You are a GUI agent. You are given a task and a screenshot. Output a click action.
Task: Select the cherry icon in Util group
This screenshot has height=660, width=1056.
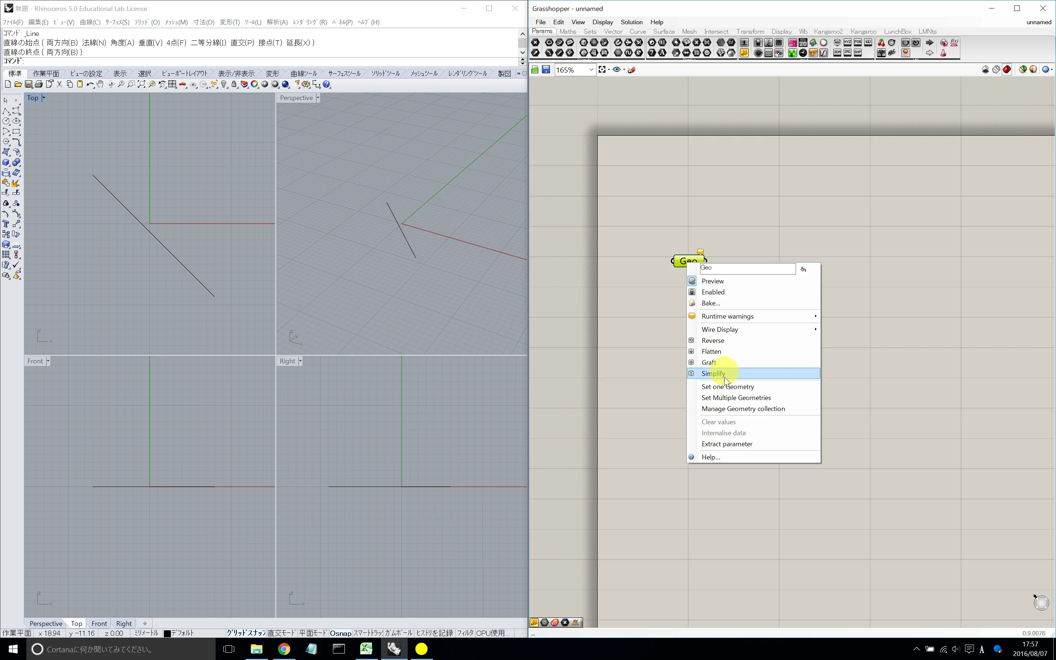click(x=881, y=43)
